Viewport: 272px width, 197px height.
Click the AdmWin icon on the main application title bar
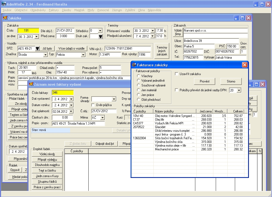point(3,4)
